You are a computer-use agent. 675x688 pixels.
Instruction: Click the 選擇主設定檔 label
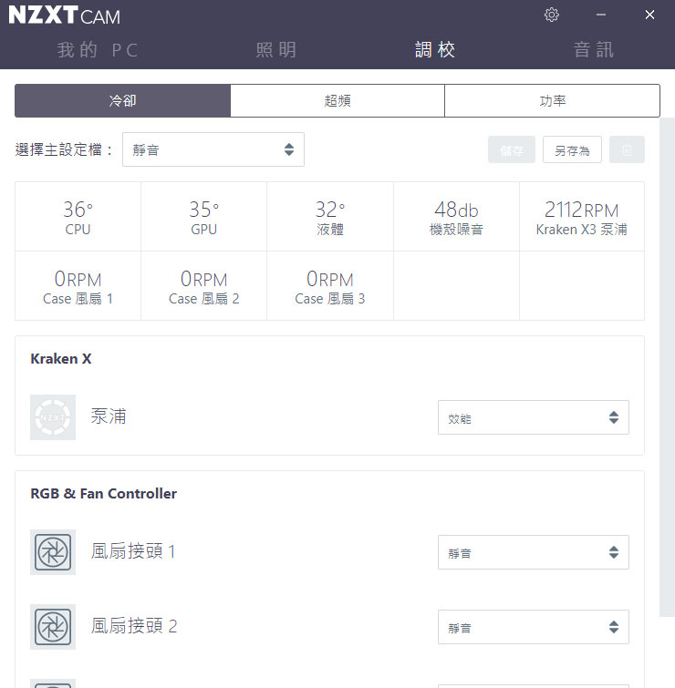click(x=64, y=149)
